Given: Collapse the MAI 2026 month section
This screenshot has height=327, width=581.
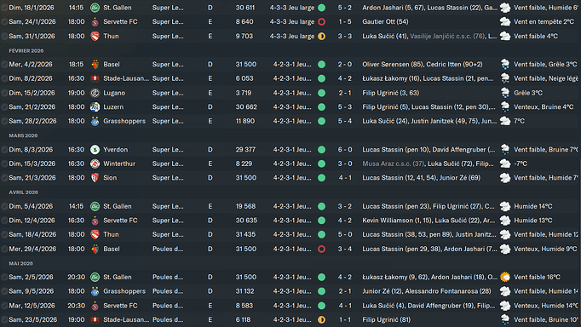Looking at the screenshot, I should tap(20, 263).
